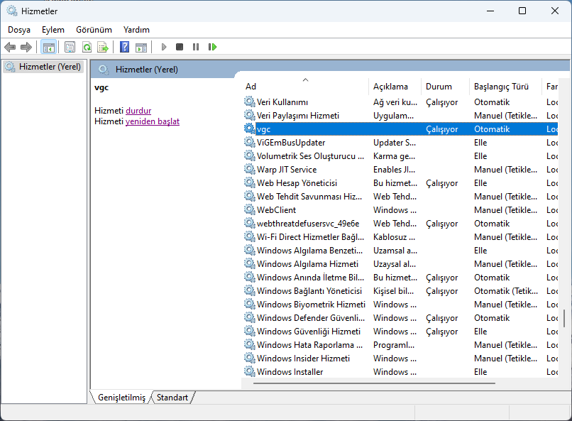This screenshot has width=572, height=421.
Task: Select the Windows Anında İletme Bil... service
Action: [x=400, y=278]
